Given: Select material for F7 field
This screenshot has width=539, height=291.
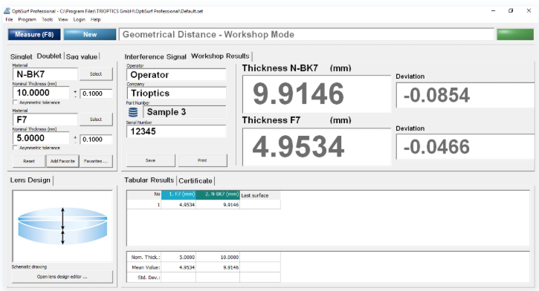Looking at the screenshot, I should coord(96,120).
